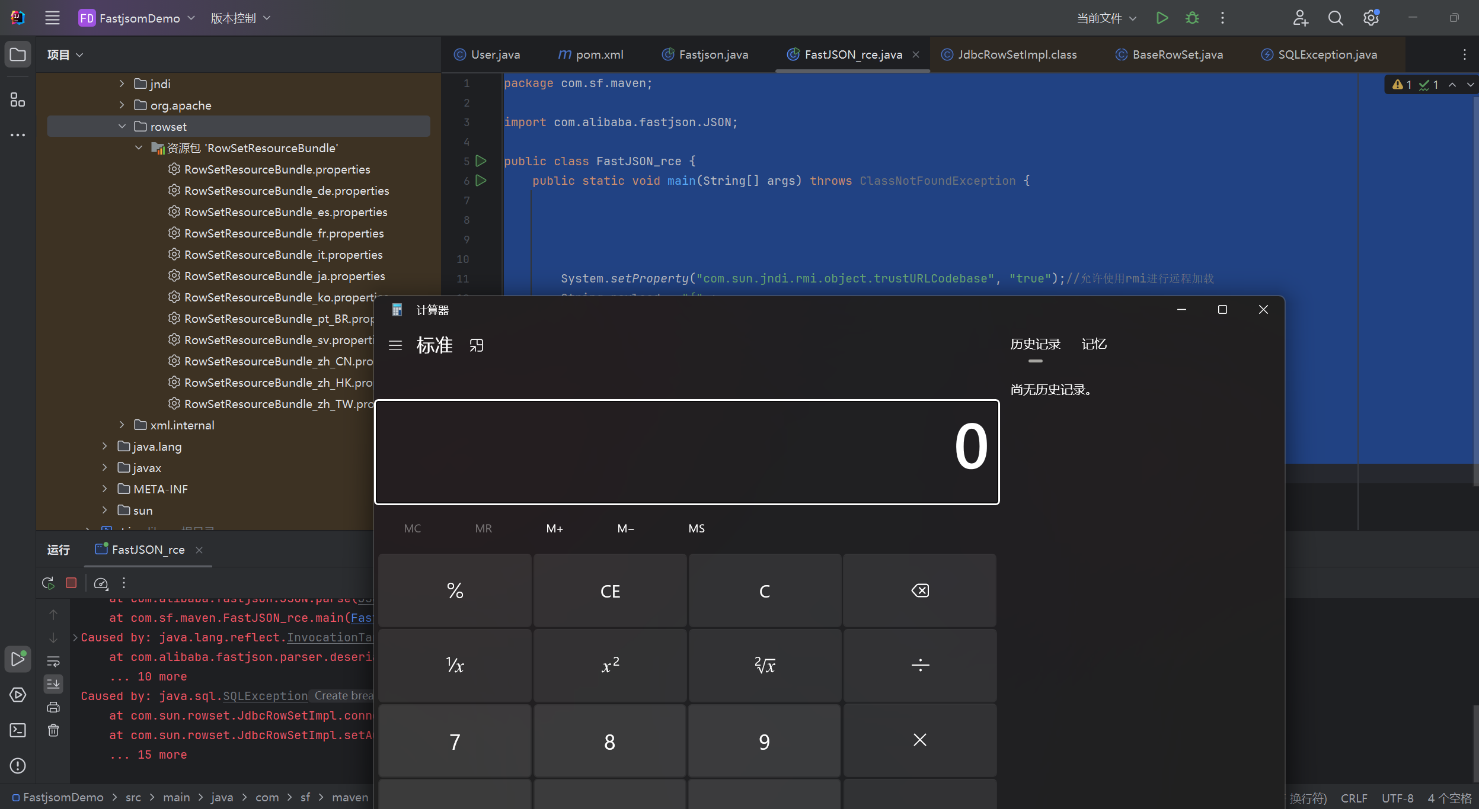Jump up the stack trace arrow
The width and height of the screenshot is (1479, 809).
click(53, 615)
